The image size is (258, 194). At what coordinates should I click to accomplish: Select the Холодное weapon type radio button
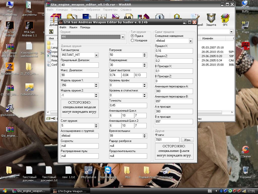132,40
